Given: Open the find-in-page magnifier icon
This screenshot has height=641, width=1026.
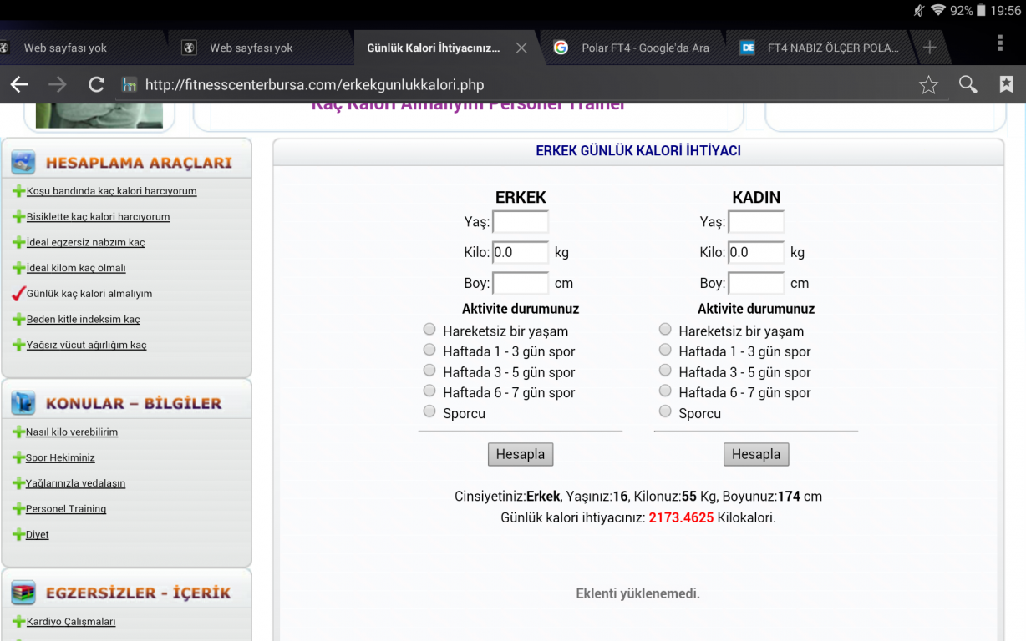Looking at the screenshot, I should [x=968, y=84].
